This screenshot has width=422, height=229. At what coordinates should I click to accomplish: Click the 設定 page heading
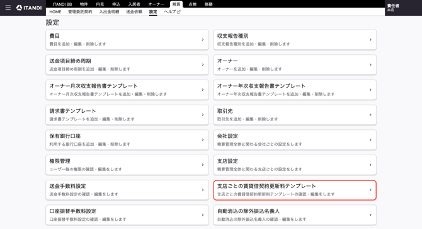point(52,22)
